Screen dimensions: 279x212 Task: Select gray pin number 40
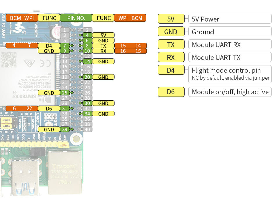pyautogui.click(x=87, y=129)
